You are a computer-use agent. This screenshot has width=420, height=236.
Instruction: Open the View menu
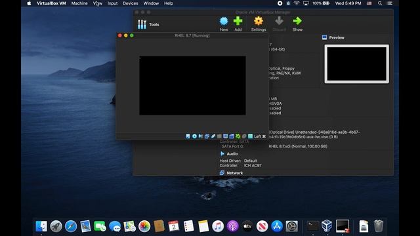click(x=98, y=3)
